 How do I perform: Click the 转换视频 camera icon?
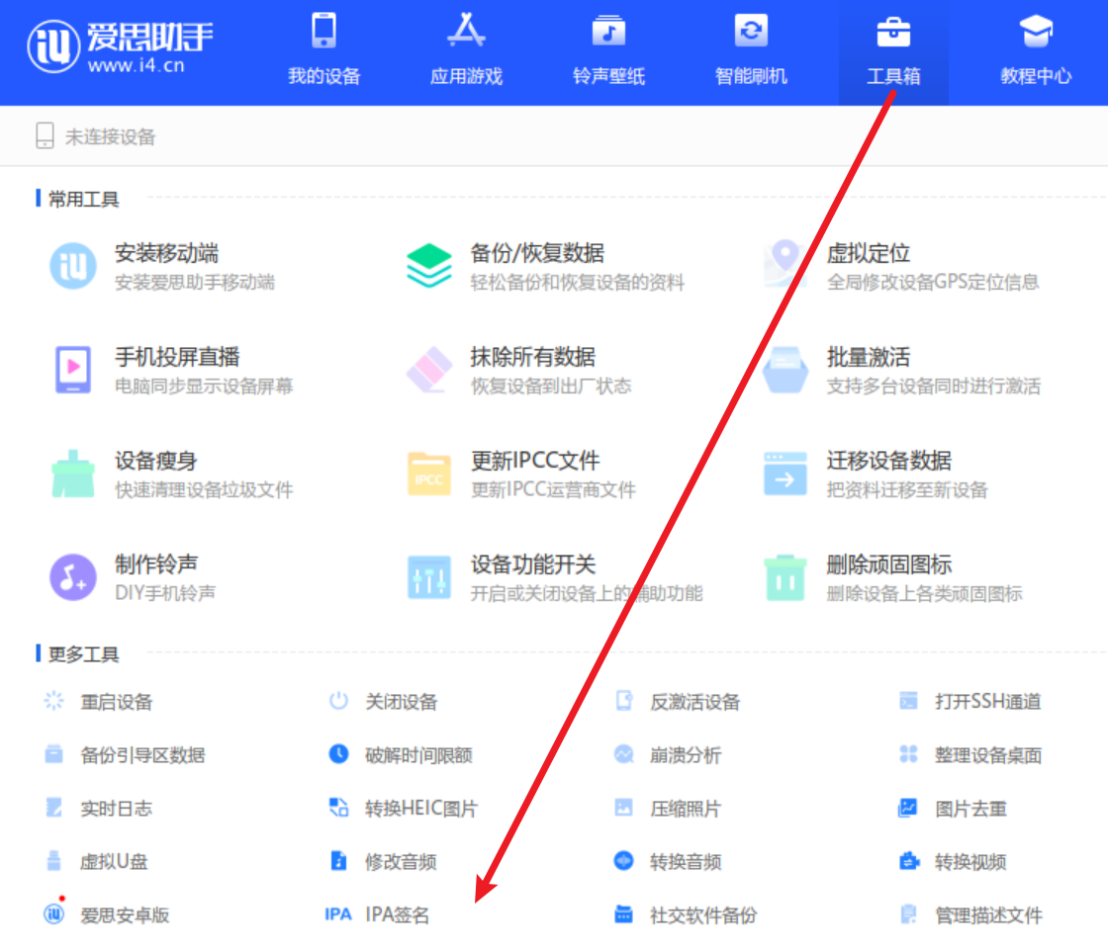pyautogui.click(x=909, y=861)
